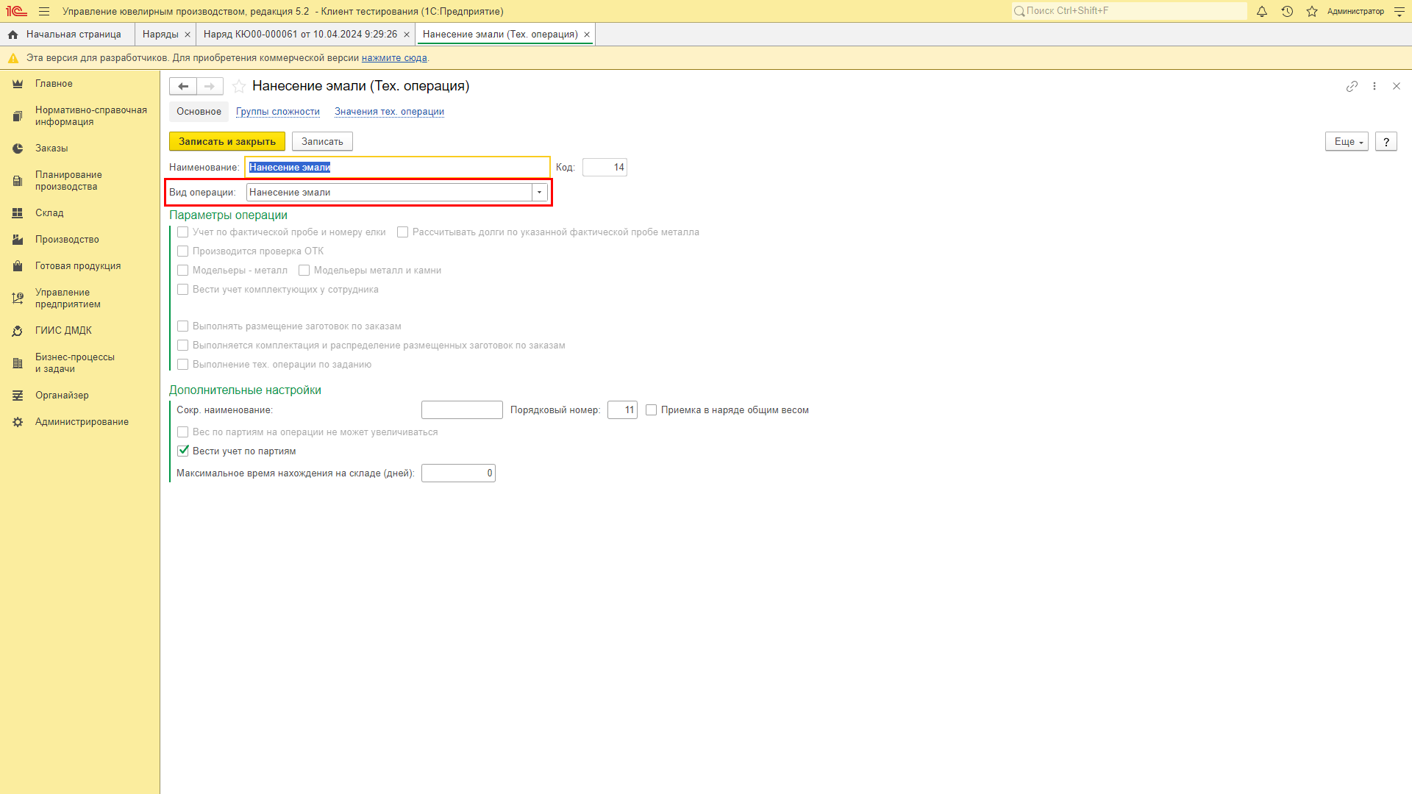Viewport: 1412px width, 794px height.
Task: Open help with the ? button
Action: (x=1386, y=142)
